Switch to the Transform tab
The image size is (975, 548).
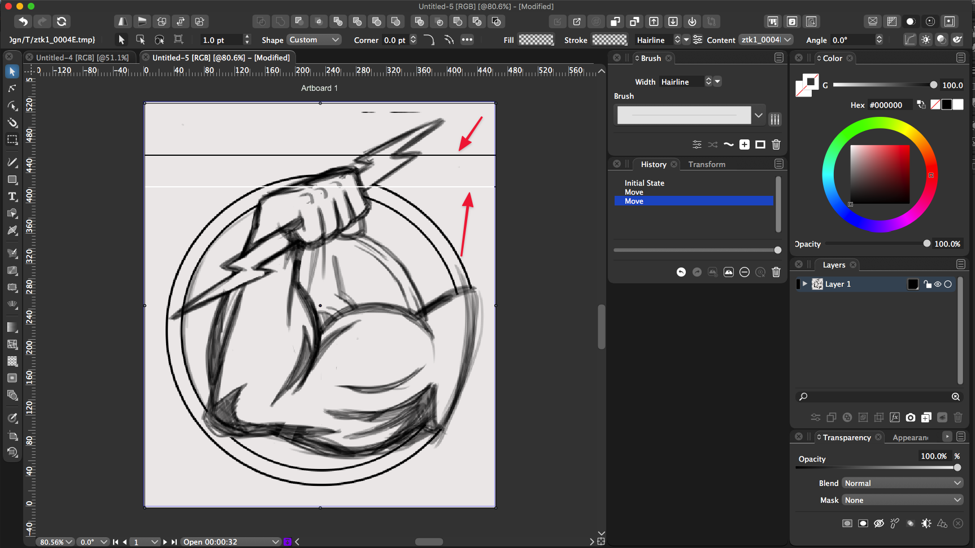coord(706,164)
